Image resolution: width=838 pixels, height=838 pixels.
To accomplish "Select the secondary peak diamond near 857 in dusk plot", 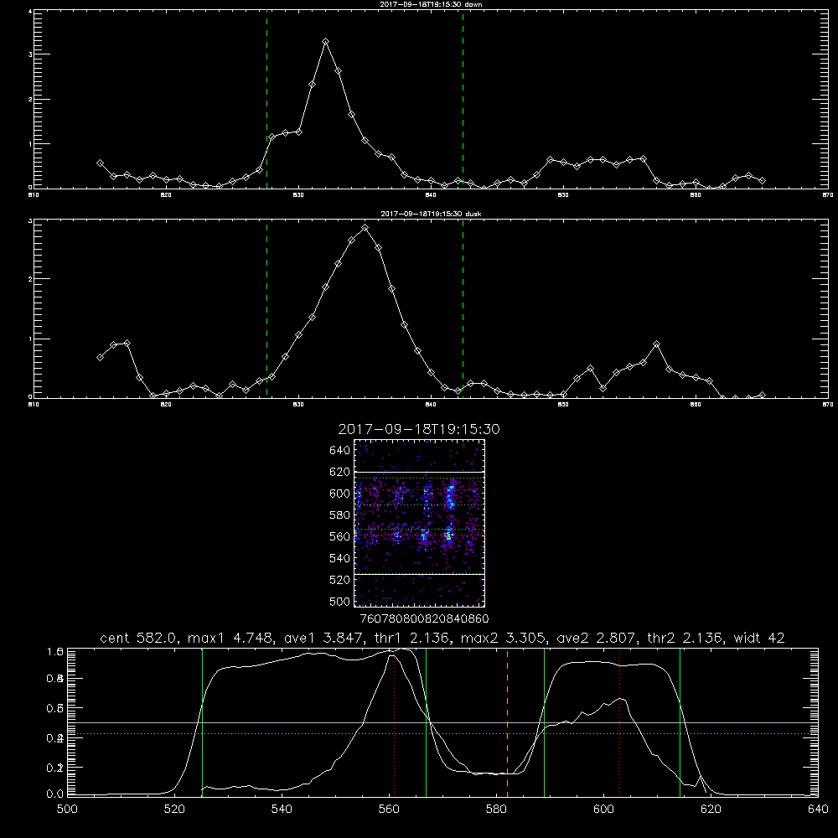I will pyautogui.click(x=657, y=344).
